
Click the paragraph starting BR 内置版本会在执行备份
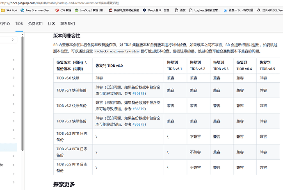(x=165, y=48)
